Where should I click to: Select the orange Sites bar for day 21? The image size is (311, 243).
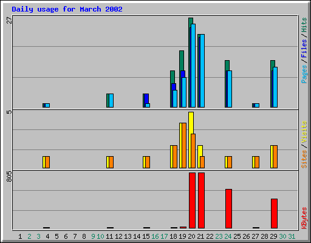point(202,162)
